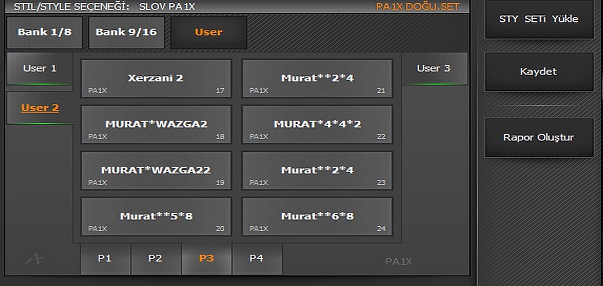Select the User 2 side tab
The width and height of the screenshot is (603, 286).
click(40, 108)
